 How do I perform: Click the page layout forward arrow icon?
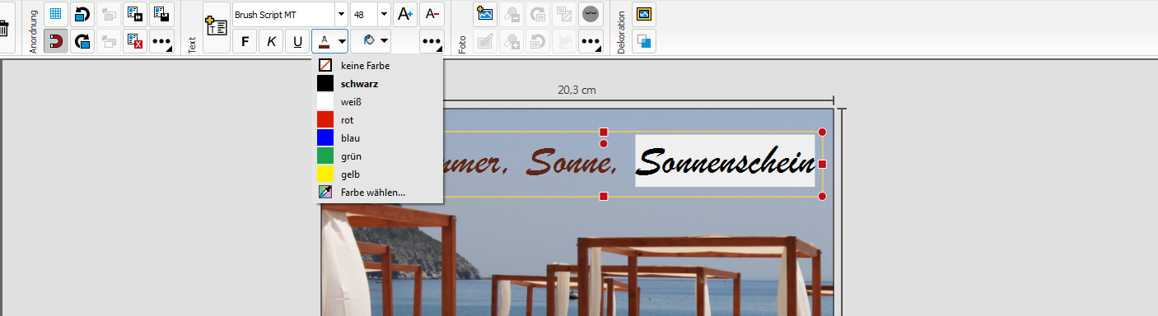click(x=135, y=14)
